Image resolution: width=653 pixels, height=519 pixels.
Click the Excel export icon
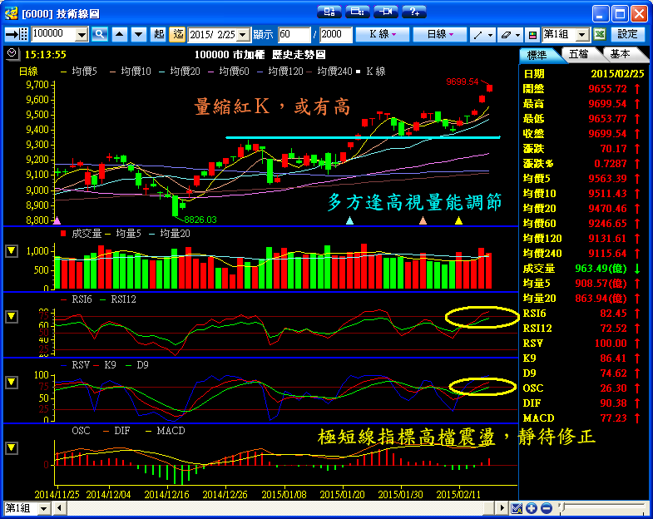point(599,34)
